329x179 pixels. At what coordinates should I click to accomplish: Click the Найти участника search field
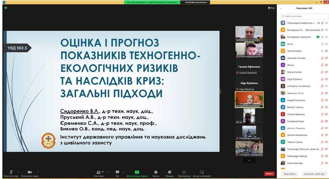[303, 16]
